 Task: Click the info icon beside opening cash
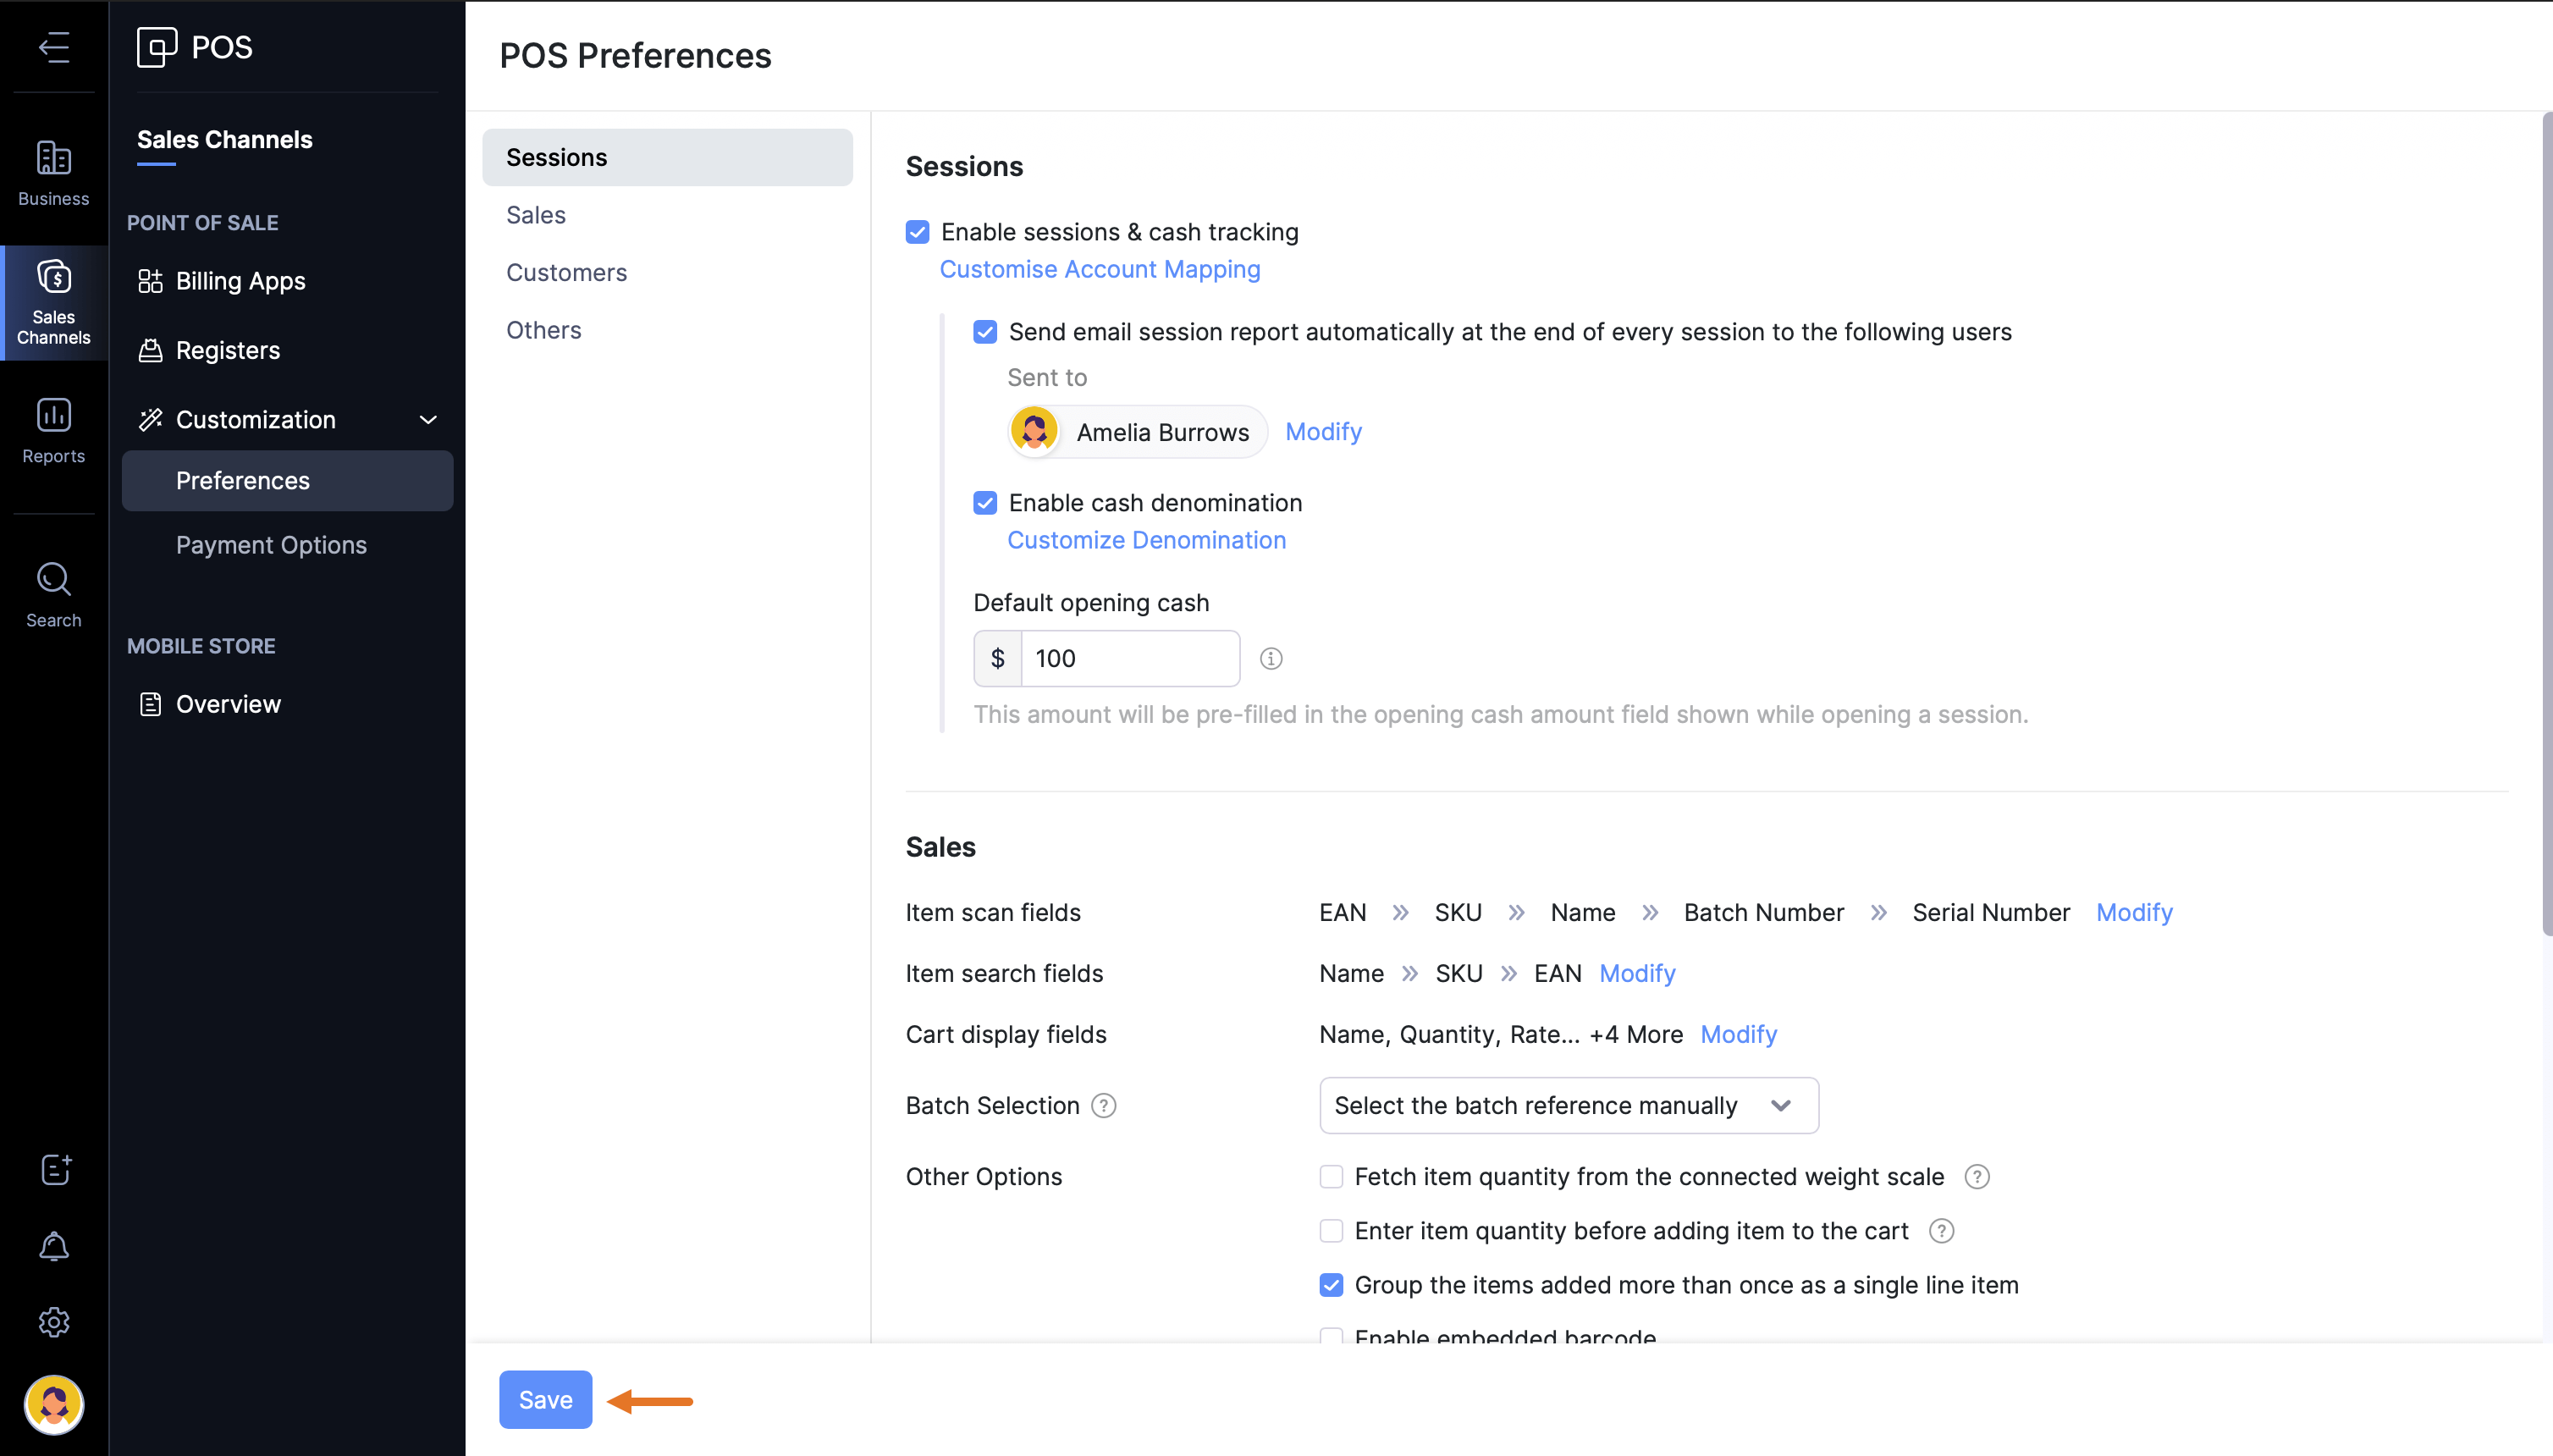[x=1270, y=658]
